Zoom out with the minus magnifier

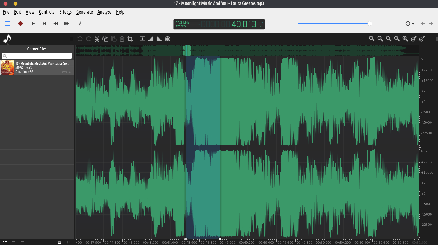point(380,38)
